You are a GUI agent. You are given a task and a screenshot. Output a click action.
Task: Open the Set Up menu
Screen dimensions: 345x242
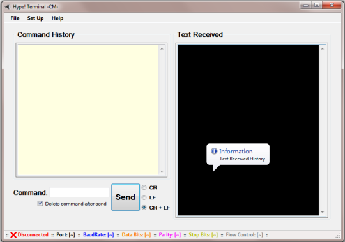click(35, 18)
